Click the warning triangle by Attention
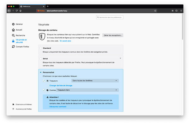Screen dimensions: 190x124 (x=47, y=97)
